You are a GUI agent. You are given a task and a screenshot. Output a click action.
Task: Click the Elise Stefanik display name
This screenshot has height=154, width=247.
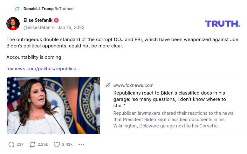point(38,20)
